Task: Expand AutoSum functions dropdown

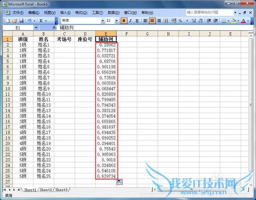Action: [46, 21]
